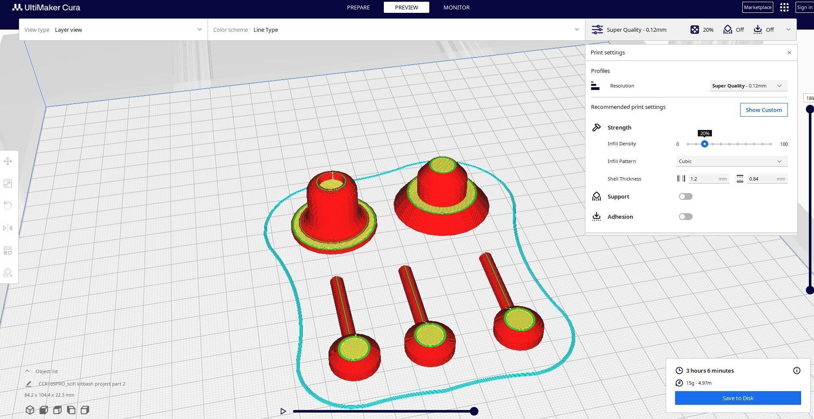Switch to the MONITOR stage
This screenshot has width=814, height=419.
pos(456,7)
